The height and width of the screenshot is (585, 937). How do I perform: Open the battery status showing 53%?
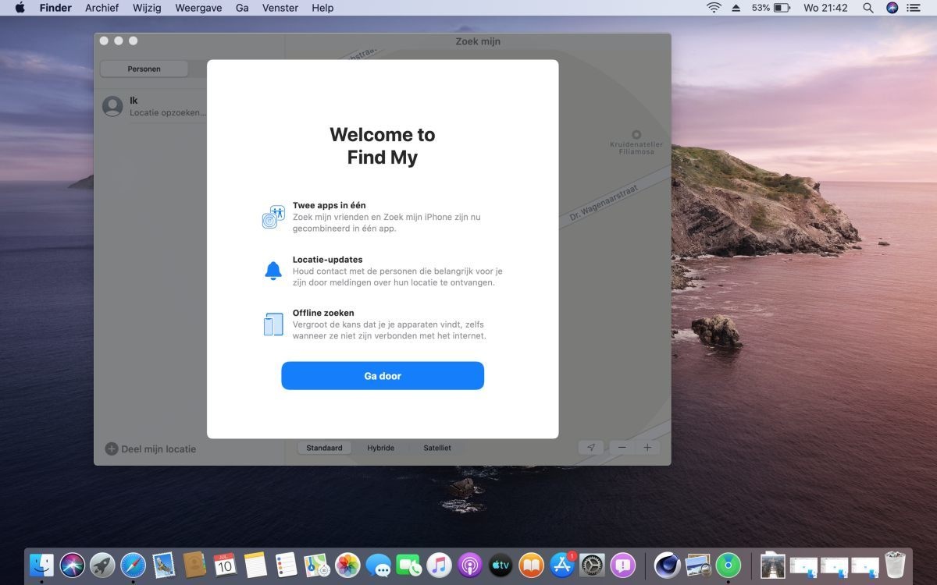pyautogui.click(x=771, y=8)
